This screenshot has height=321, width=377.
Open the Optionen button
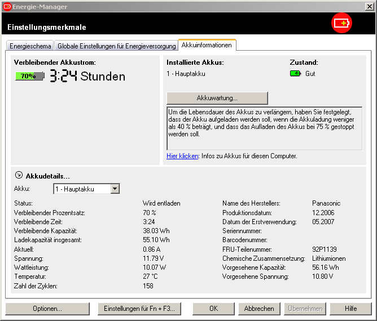tap(47, 309)
